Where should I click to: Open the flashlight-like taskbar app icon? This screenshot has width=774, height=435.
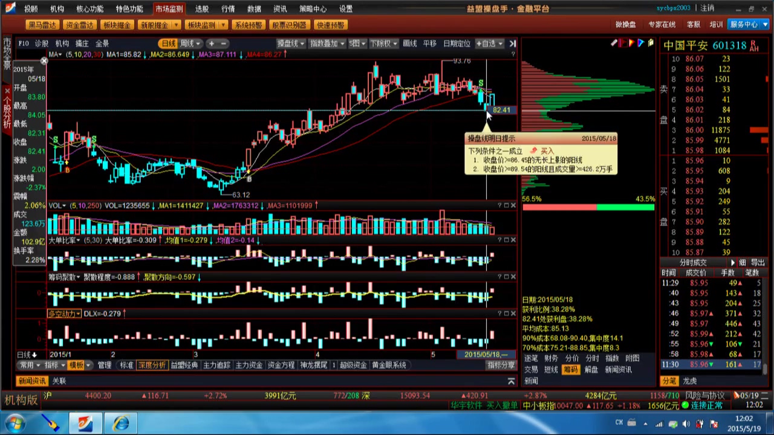pyautogui.click(x=50, y=423)
